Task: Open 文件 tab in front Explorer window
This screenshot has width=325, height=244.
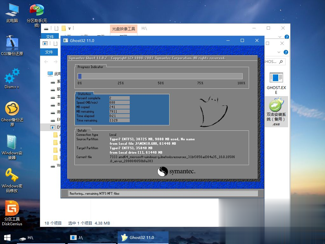Action: click(49, 52)
